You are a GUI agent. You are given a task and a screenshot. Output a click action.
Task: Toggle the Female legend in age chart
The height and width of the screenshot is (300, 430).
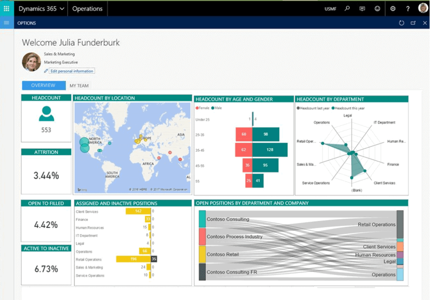(x=204, y=108)
